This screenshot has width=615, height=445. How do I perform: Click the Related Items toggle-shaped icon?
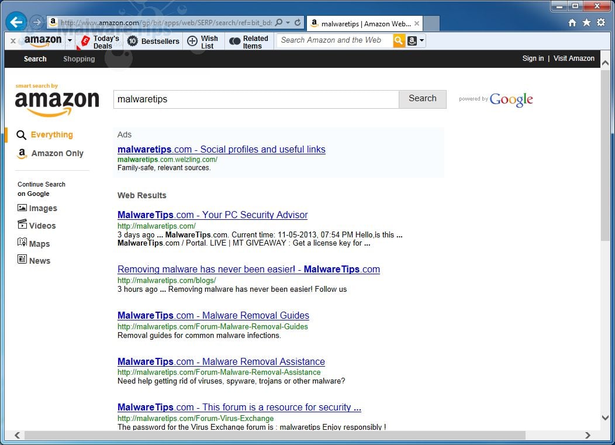[x=234, y=41]
